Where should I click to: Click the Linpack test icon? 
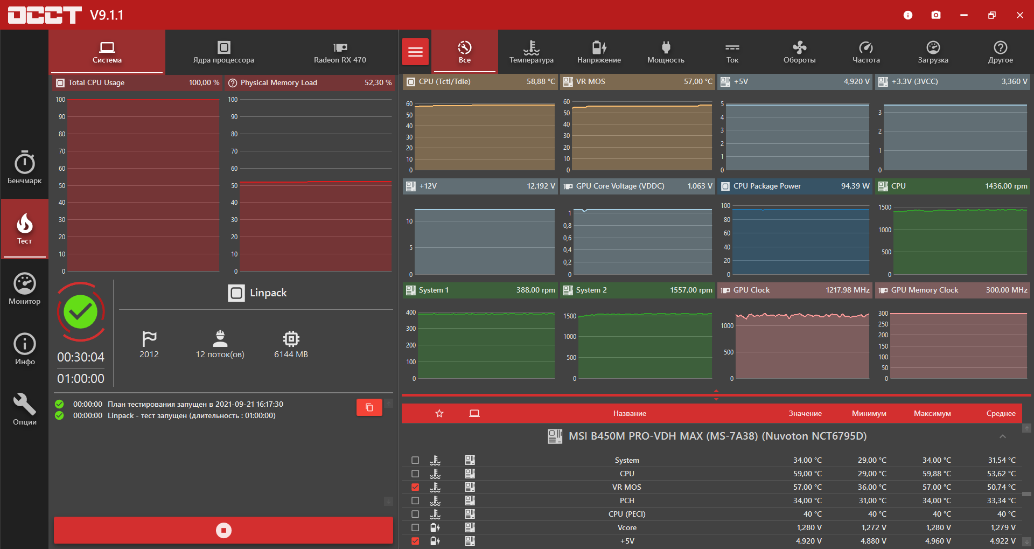click(x=236, y=293)
